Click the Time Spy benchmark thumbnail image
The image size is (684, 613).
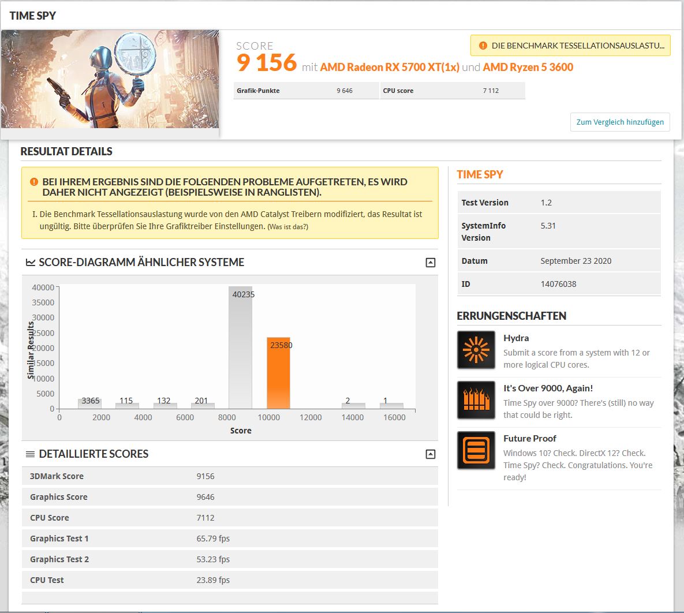[x=110, y=79]
